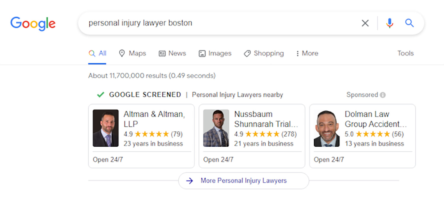Viewport: 444px width, 198px height.
Task: Open the Images tab icon
Action: coord(202,53)
